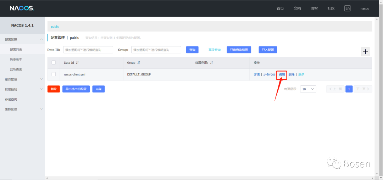Check the nacos-client.yml row checkbox
This screenshot has height=180, width=383.
54,74
